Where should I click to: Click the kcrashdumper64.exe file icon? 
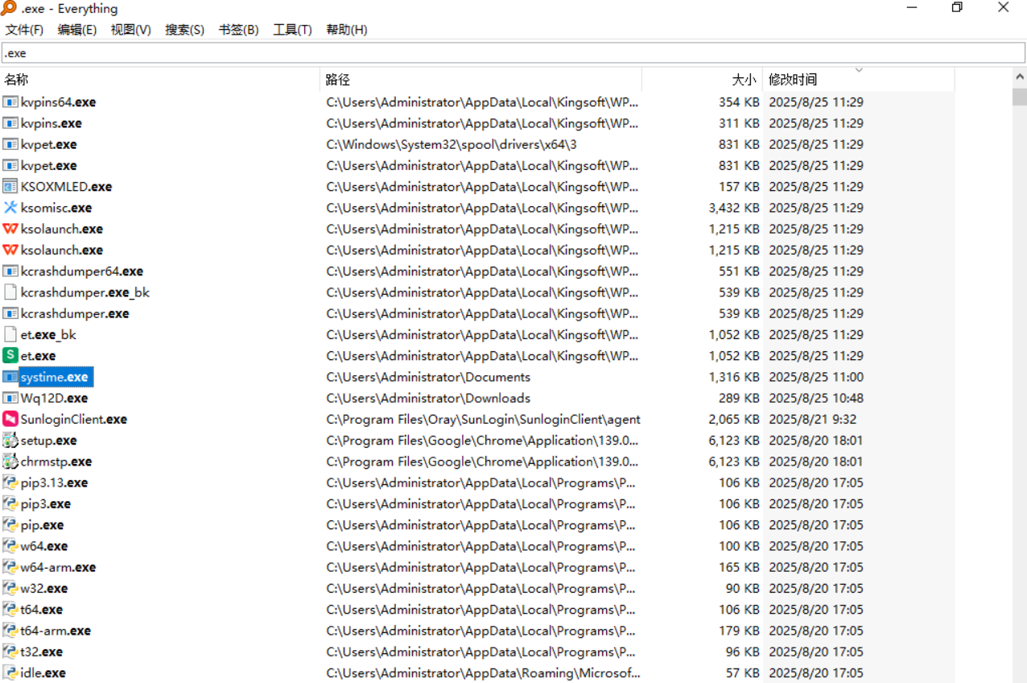10,271
